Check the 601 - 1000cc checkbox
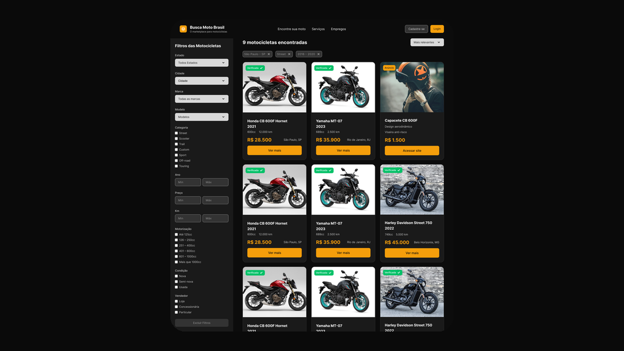 coord(176,257)
